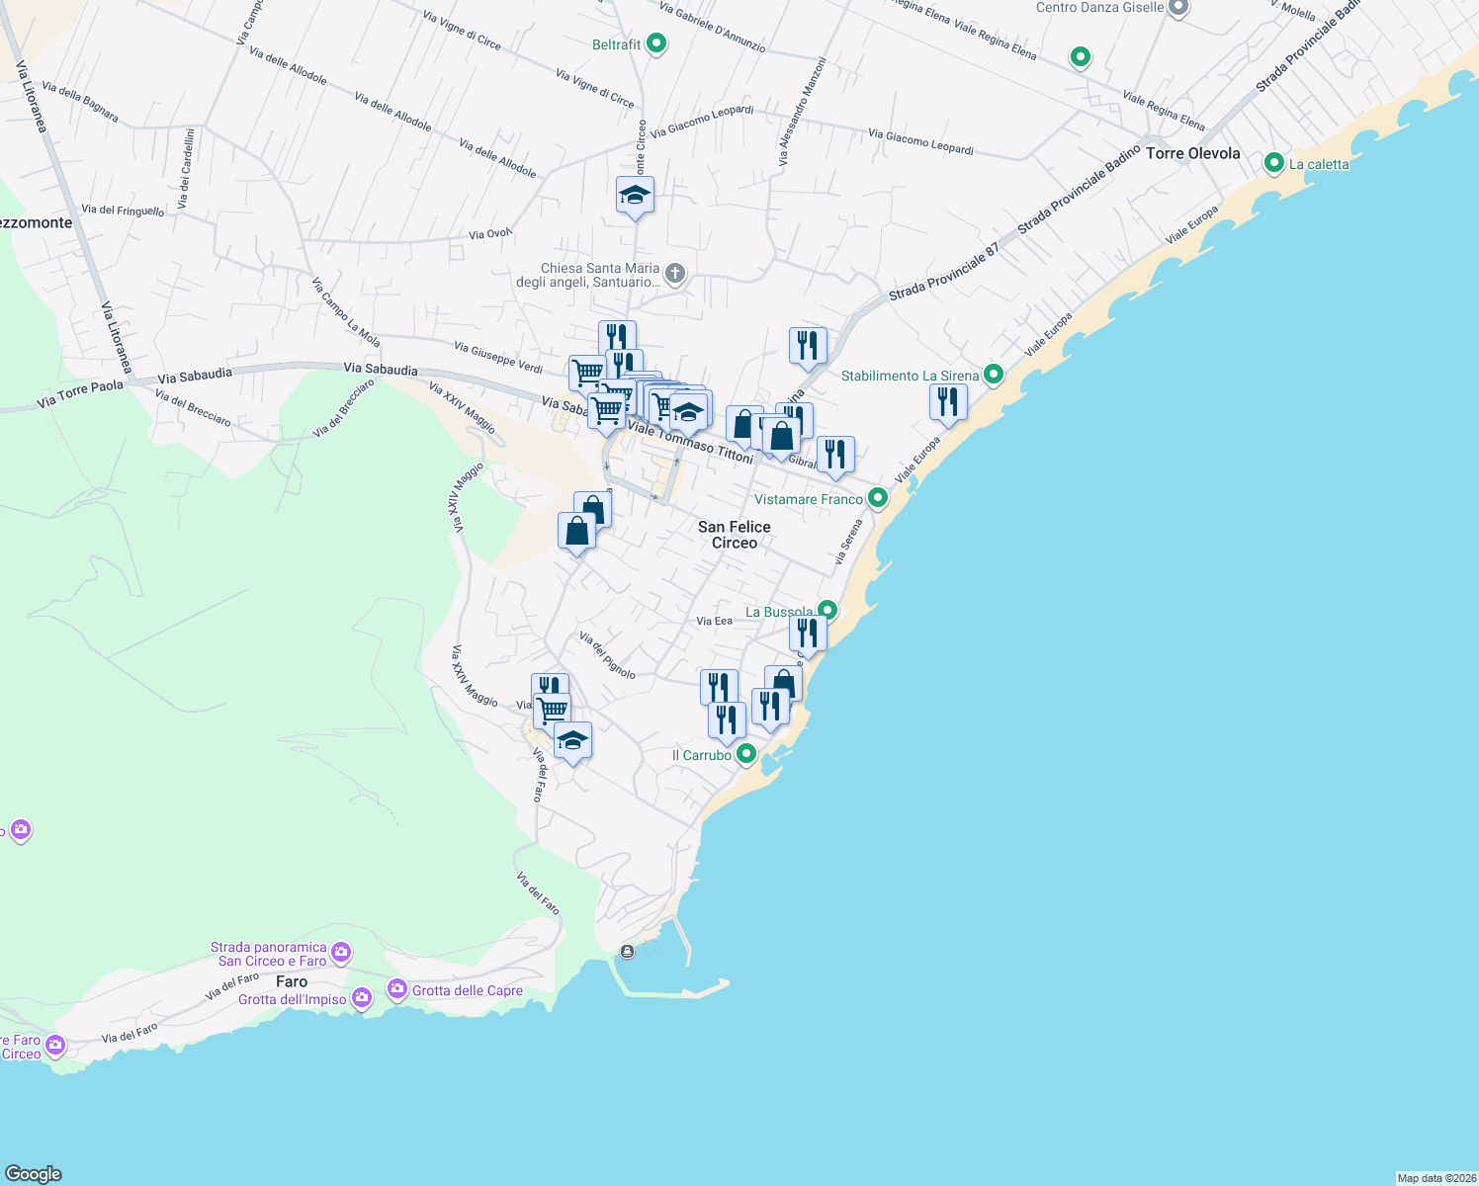
Task: Open the restaurant icon near Viale Europa beach
Action: tap(947, 401)
